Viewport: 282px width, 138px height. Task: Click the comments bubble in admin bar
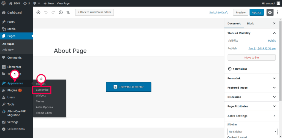click(36, 3)
